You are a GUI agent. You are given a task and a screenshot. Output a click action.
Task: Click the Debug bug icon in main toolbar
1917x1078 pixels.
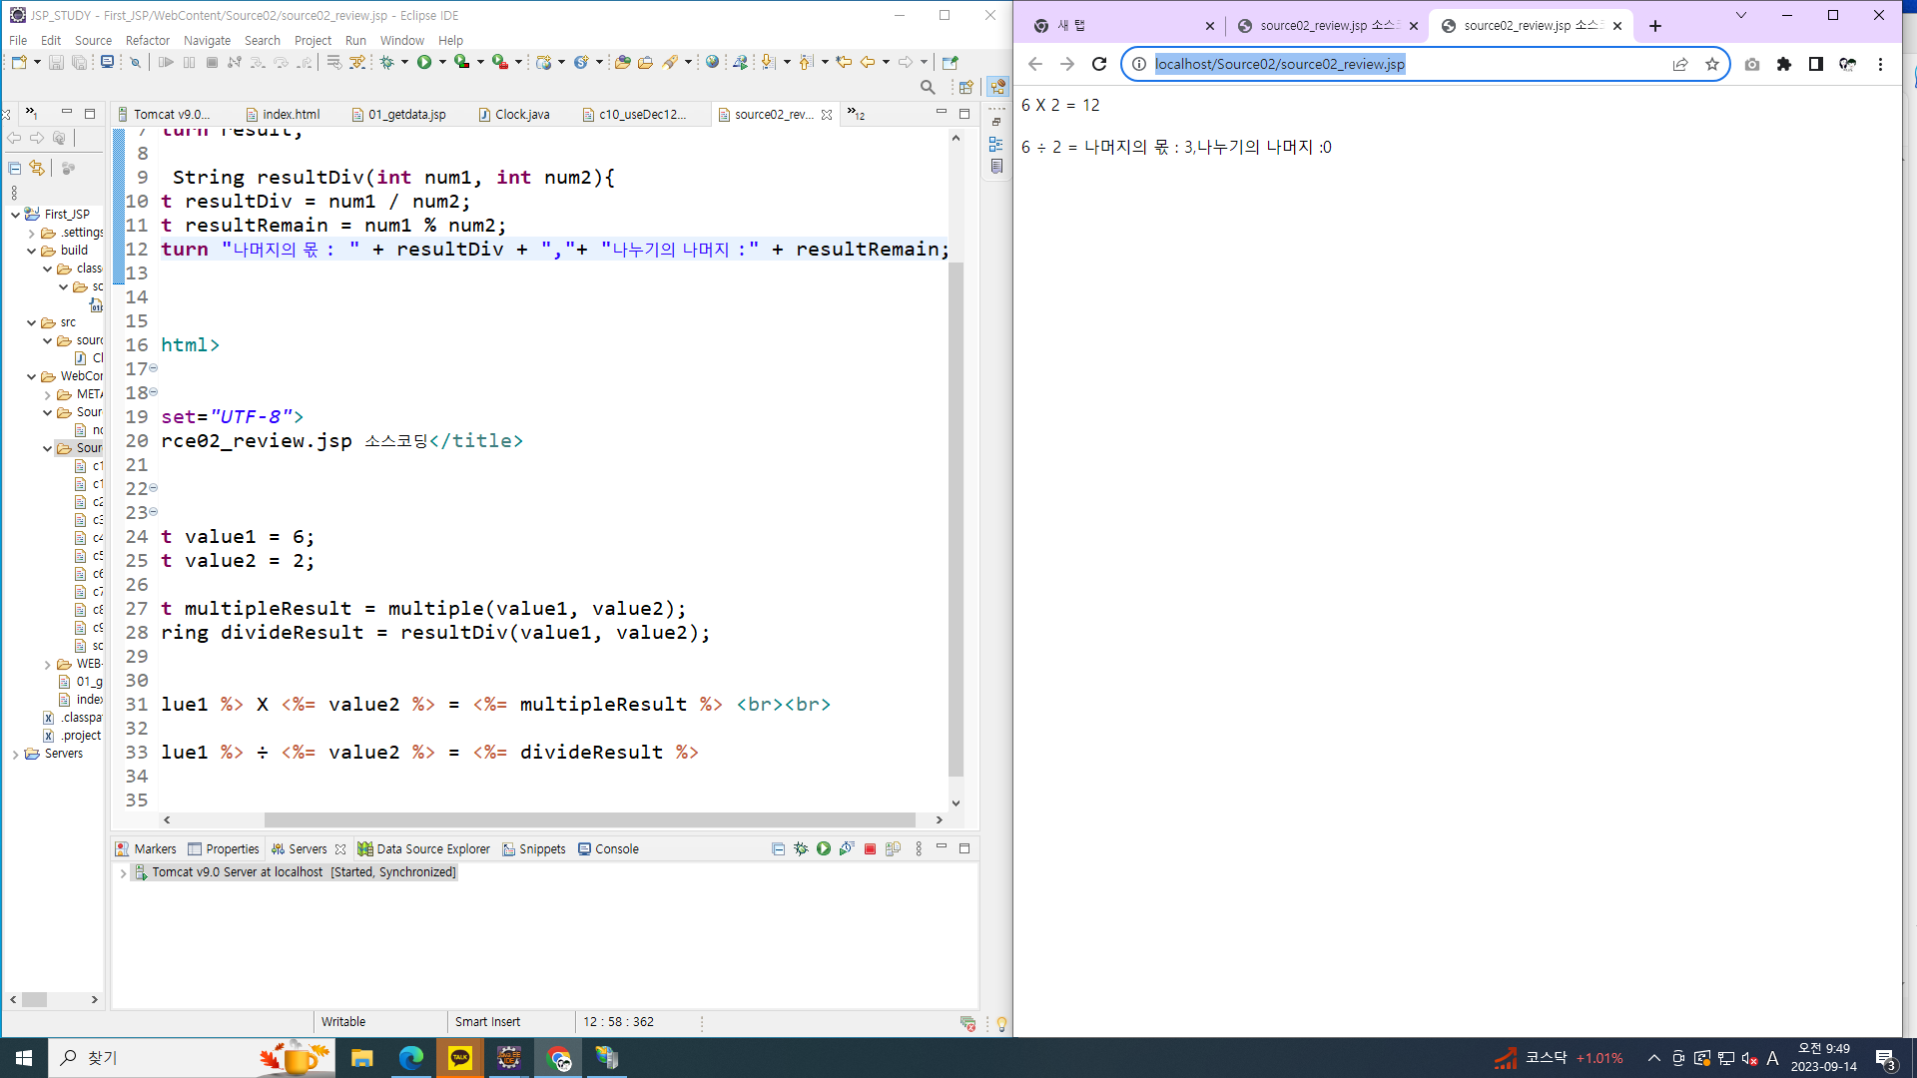click(x=387, y=62)
